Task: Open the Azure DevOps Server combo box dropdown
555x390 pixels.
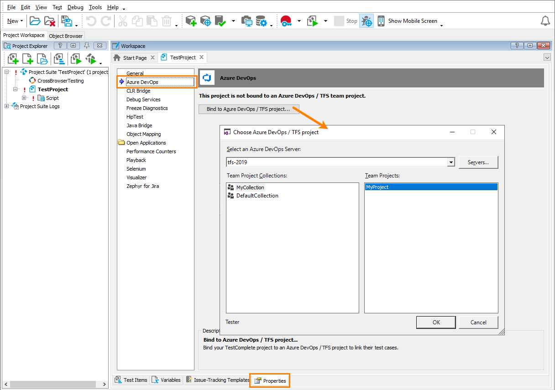Action: [451, 162]
